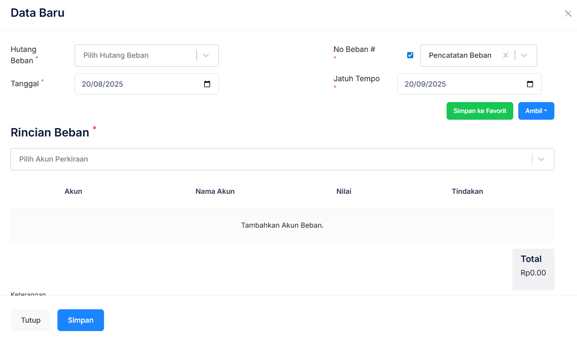Click the Nilai column header
The width and height of the screenshot is (577, 339).
pos(344,191)
